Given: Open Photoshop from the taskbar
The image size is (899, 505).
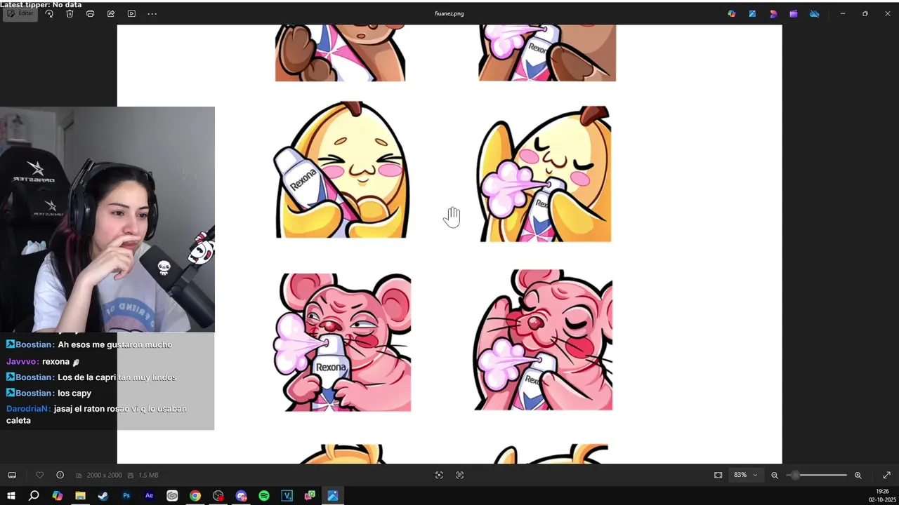Looking at the screenshot, I should tap(126, 496).
